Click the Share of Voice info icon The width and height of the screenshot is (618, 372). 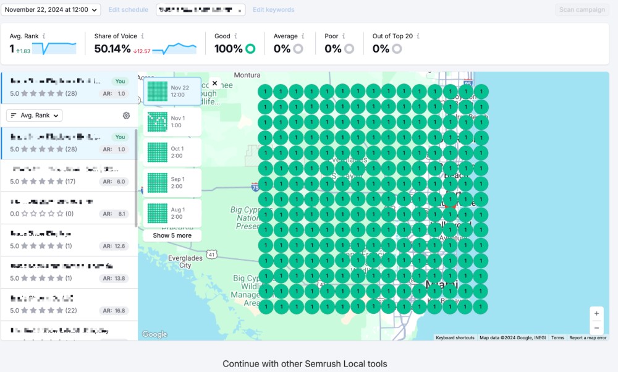pos(142,36)
